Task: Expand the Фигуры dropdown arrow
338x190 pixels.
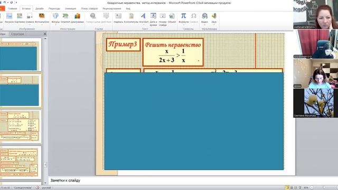Action: coord(55,25)
